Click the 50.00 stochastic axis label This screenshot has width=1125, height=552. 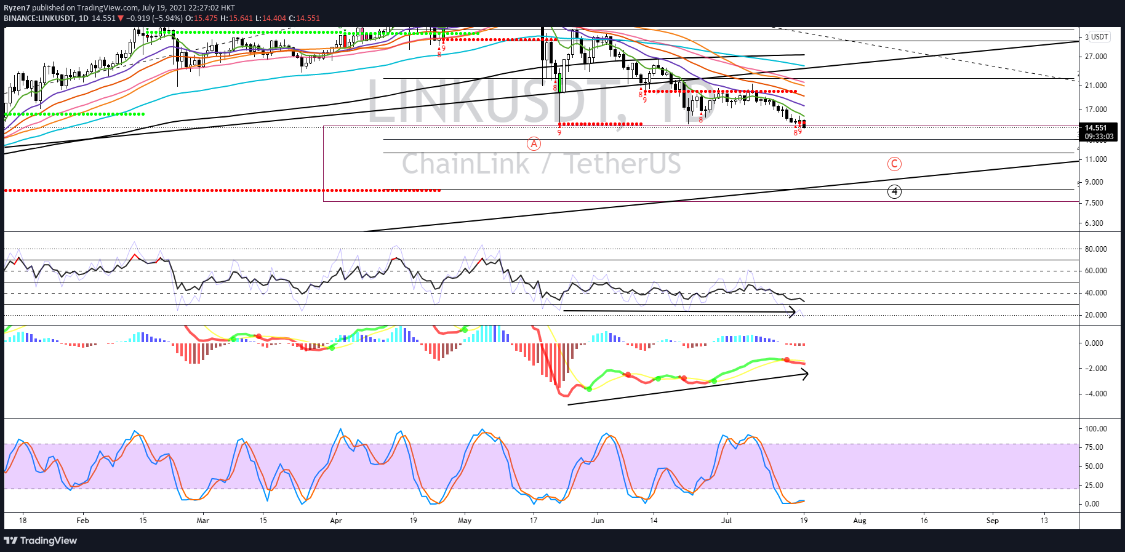[x=1094, y=466]
